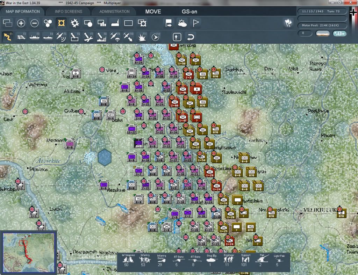Show the weather cloud-and-sun icon

point(182,23)
